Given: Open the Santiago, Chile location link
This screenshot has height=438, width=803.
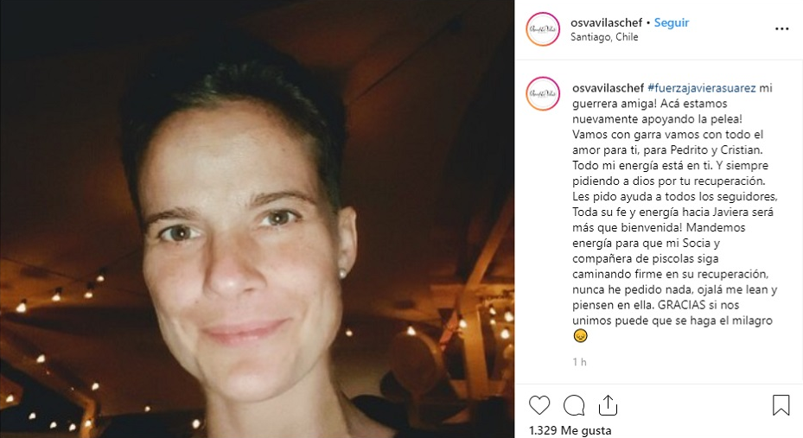Looking at the screenshot, I should click(604, 37).
